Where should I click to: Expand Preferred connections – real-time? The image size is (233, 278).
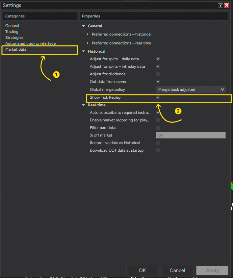click(x=88, y=43)
